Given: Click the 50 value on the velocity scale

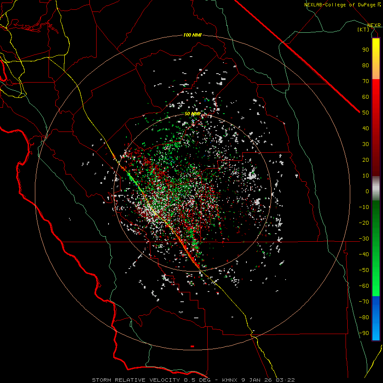Looking at the screenshot, I should click(x=366, y=113).
